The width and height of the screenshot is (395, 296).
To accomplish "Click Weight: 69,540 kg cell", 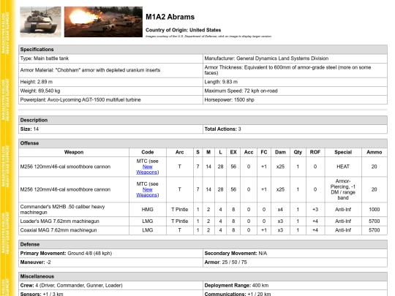I will 111,91.
